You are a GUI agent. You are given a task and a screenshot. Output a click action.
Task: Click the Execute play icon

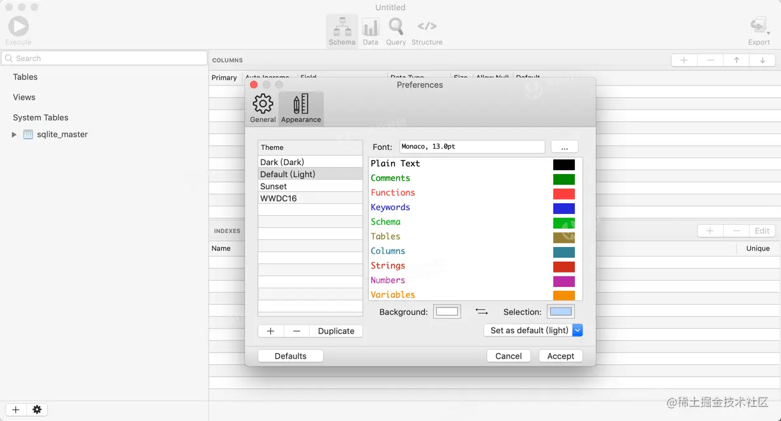(18, 26)
